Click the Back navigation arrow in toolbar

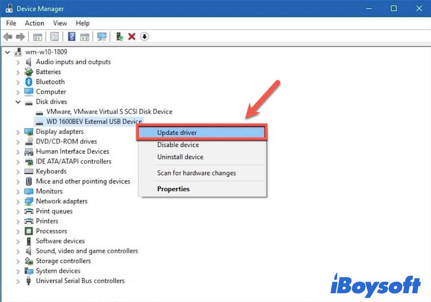tap(7, 36)
